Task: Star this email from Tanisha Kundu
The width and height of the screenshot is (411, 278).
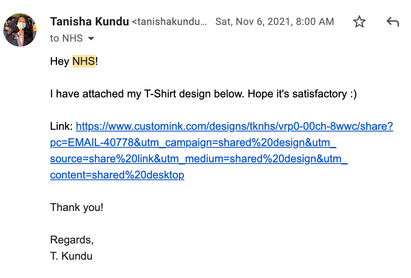Action: click(359, 22)
